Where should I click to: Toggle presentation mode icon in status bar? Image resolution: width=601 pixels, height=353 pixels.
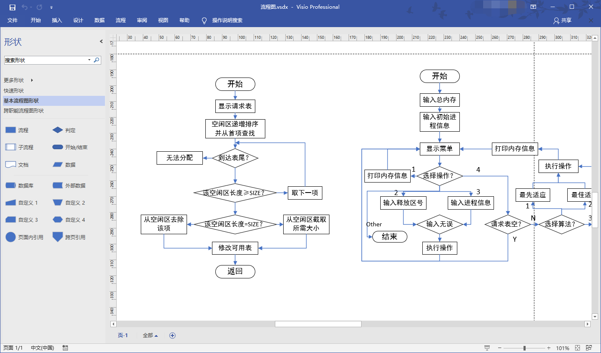(487, 348)
